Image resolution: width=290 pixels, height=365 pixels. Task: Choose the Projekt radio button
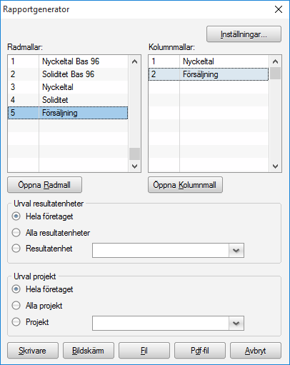point(16,321)
